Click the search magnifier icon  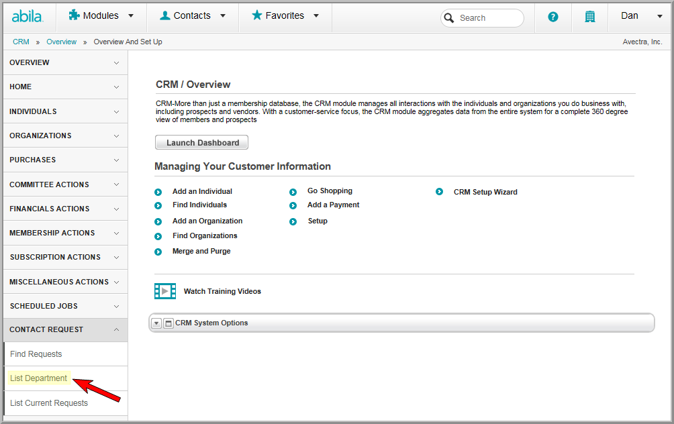pyautogui.click(x=448, y=17)
